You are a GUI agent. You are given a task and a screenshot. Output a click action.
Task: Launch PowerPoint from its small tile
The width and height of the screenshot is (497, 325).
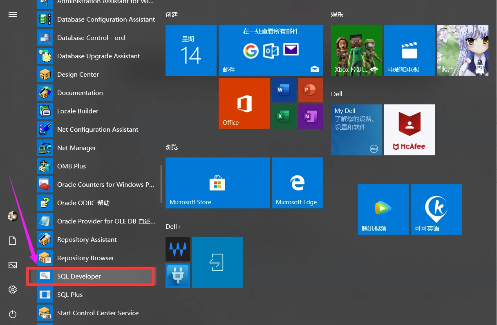click(311, 90)
